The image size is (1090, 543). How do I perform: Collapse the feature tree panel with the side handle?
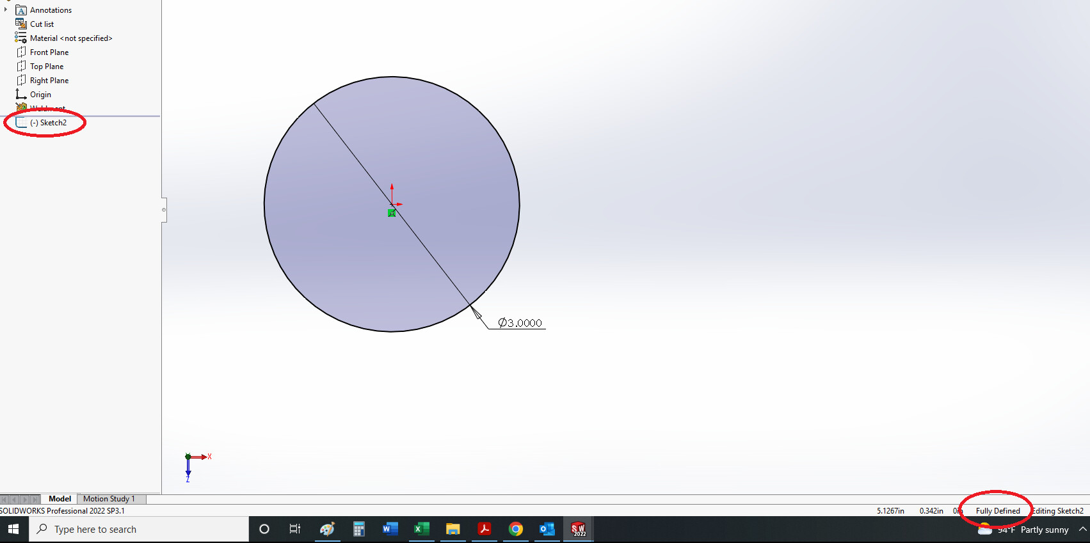click(x=164, y=210)
